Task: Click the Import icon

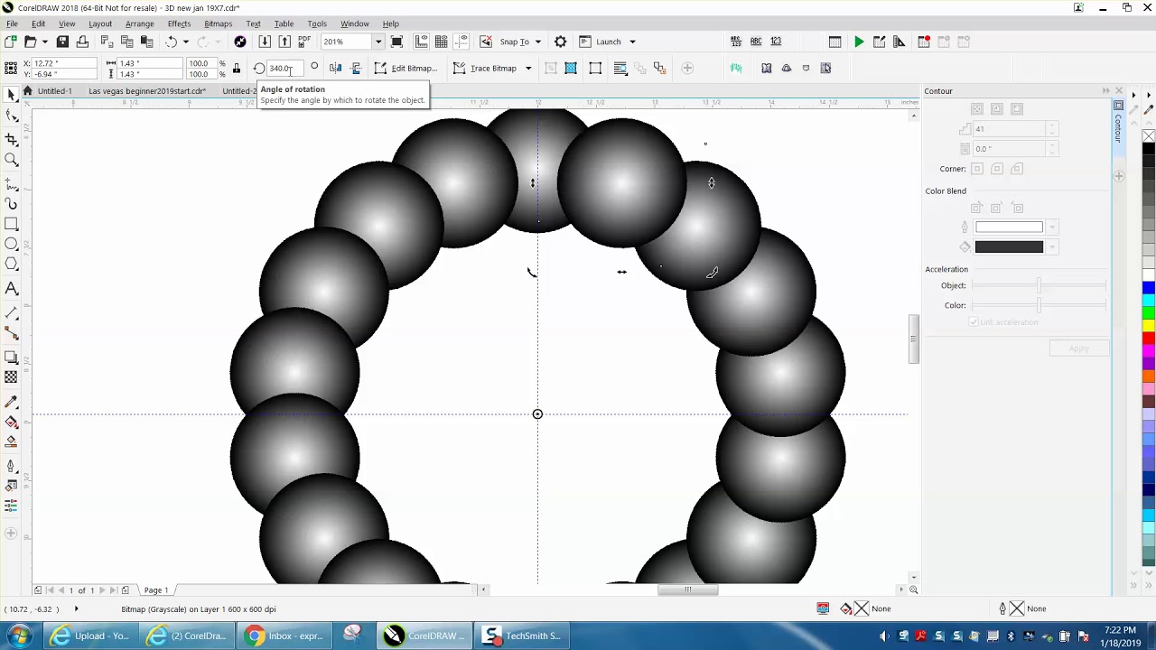Action: click(264, 42)
